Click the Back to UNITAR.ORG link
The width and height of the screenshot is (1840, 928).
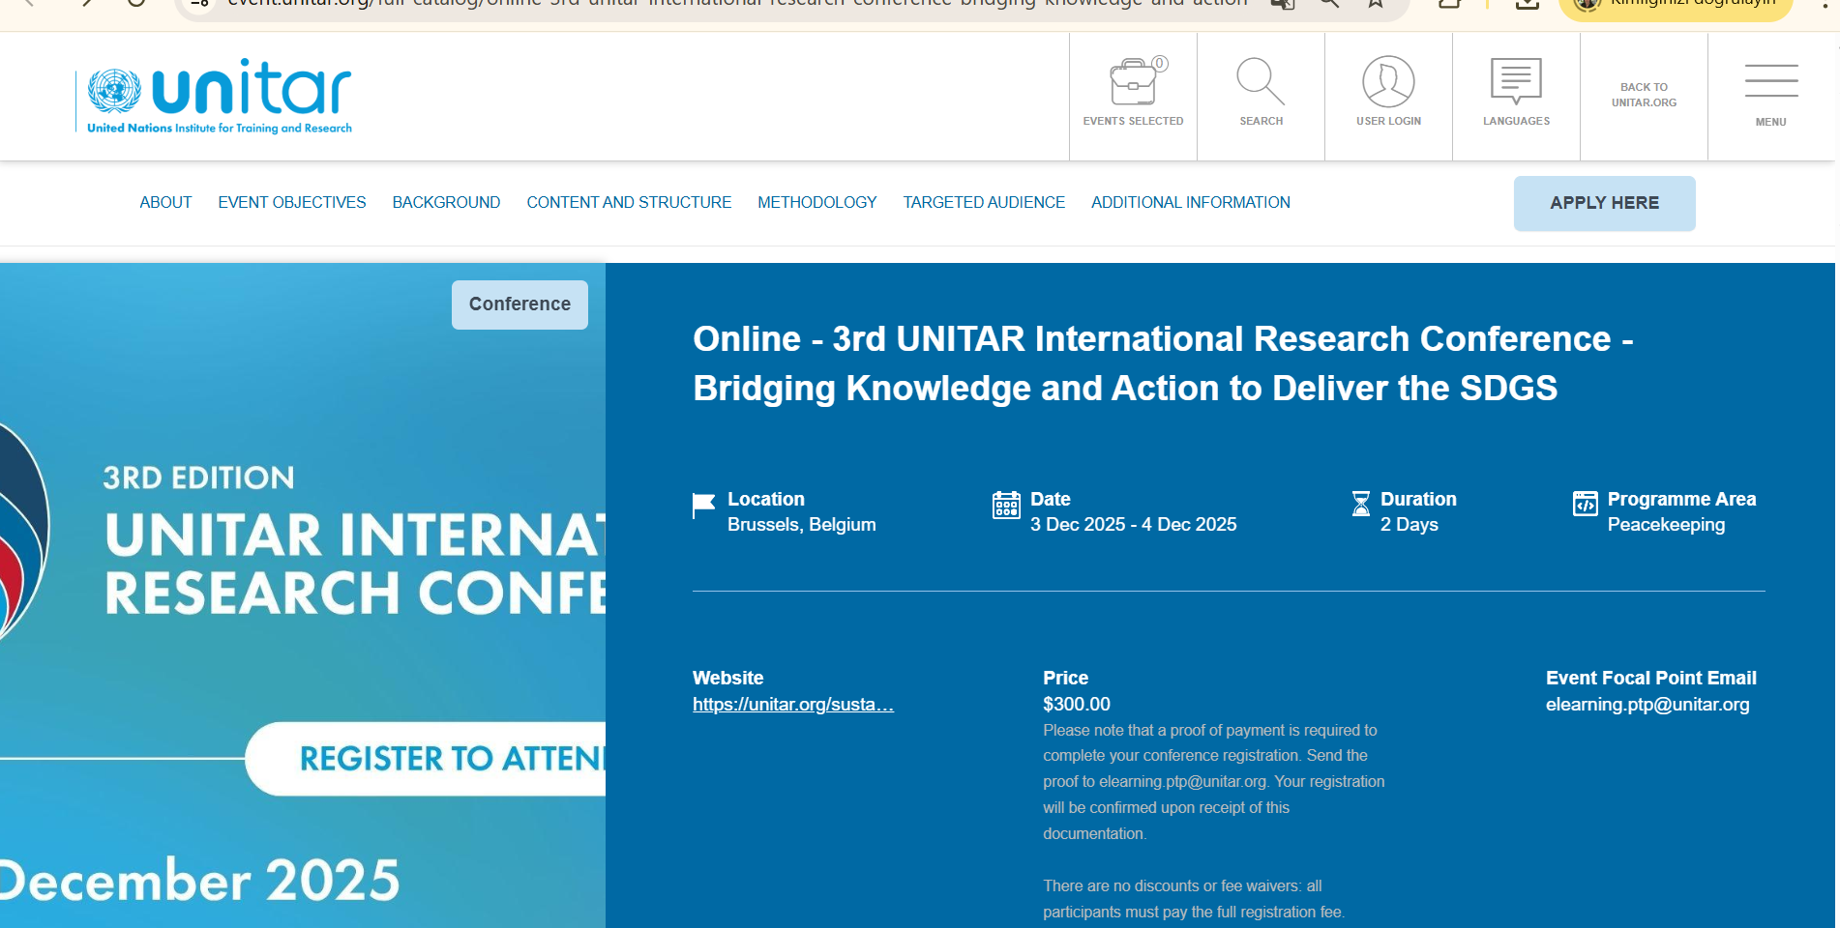click(1644, 95)
